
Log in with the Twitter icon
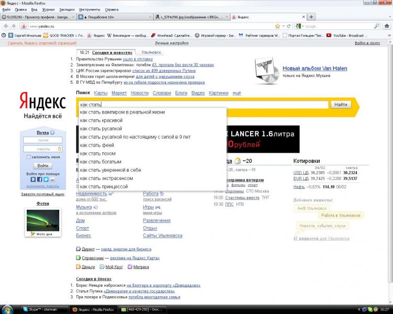click(x=46, y=180)
